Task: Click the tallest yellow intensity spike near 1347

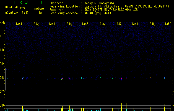Action: (x=122, y=107)
